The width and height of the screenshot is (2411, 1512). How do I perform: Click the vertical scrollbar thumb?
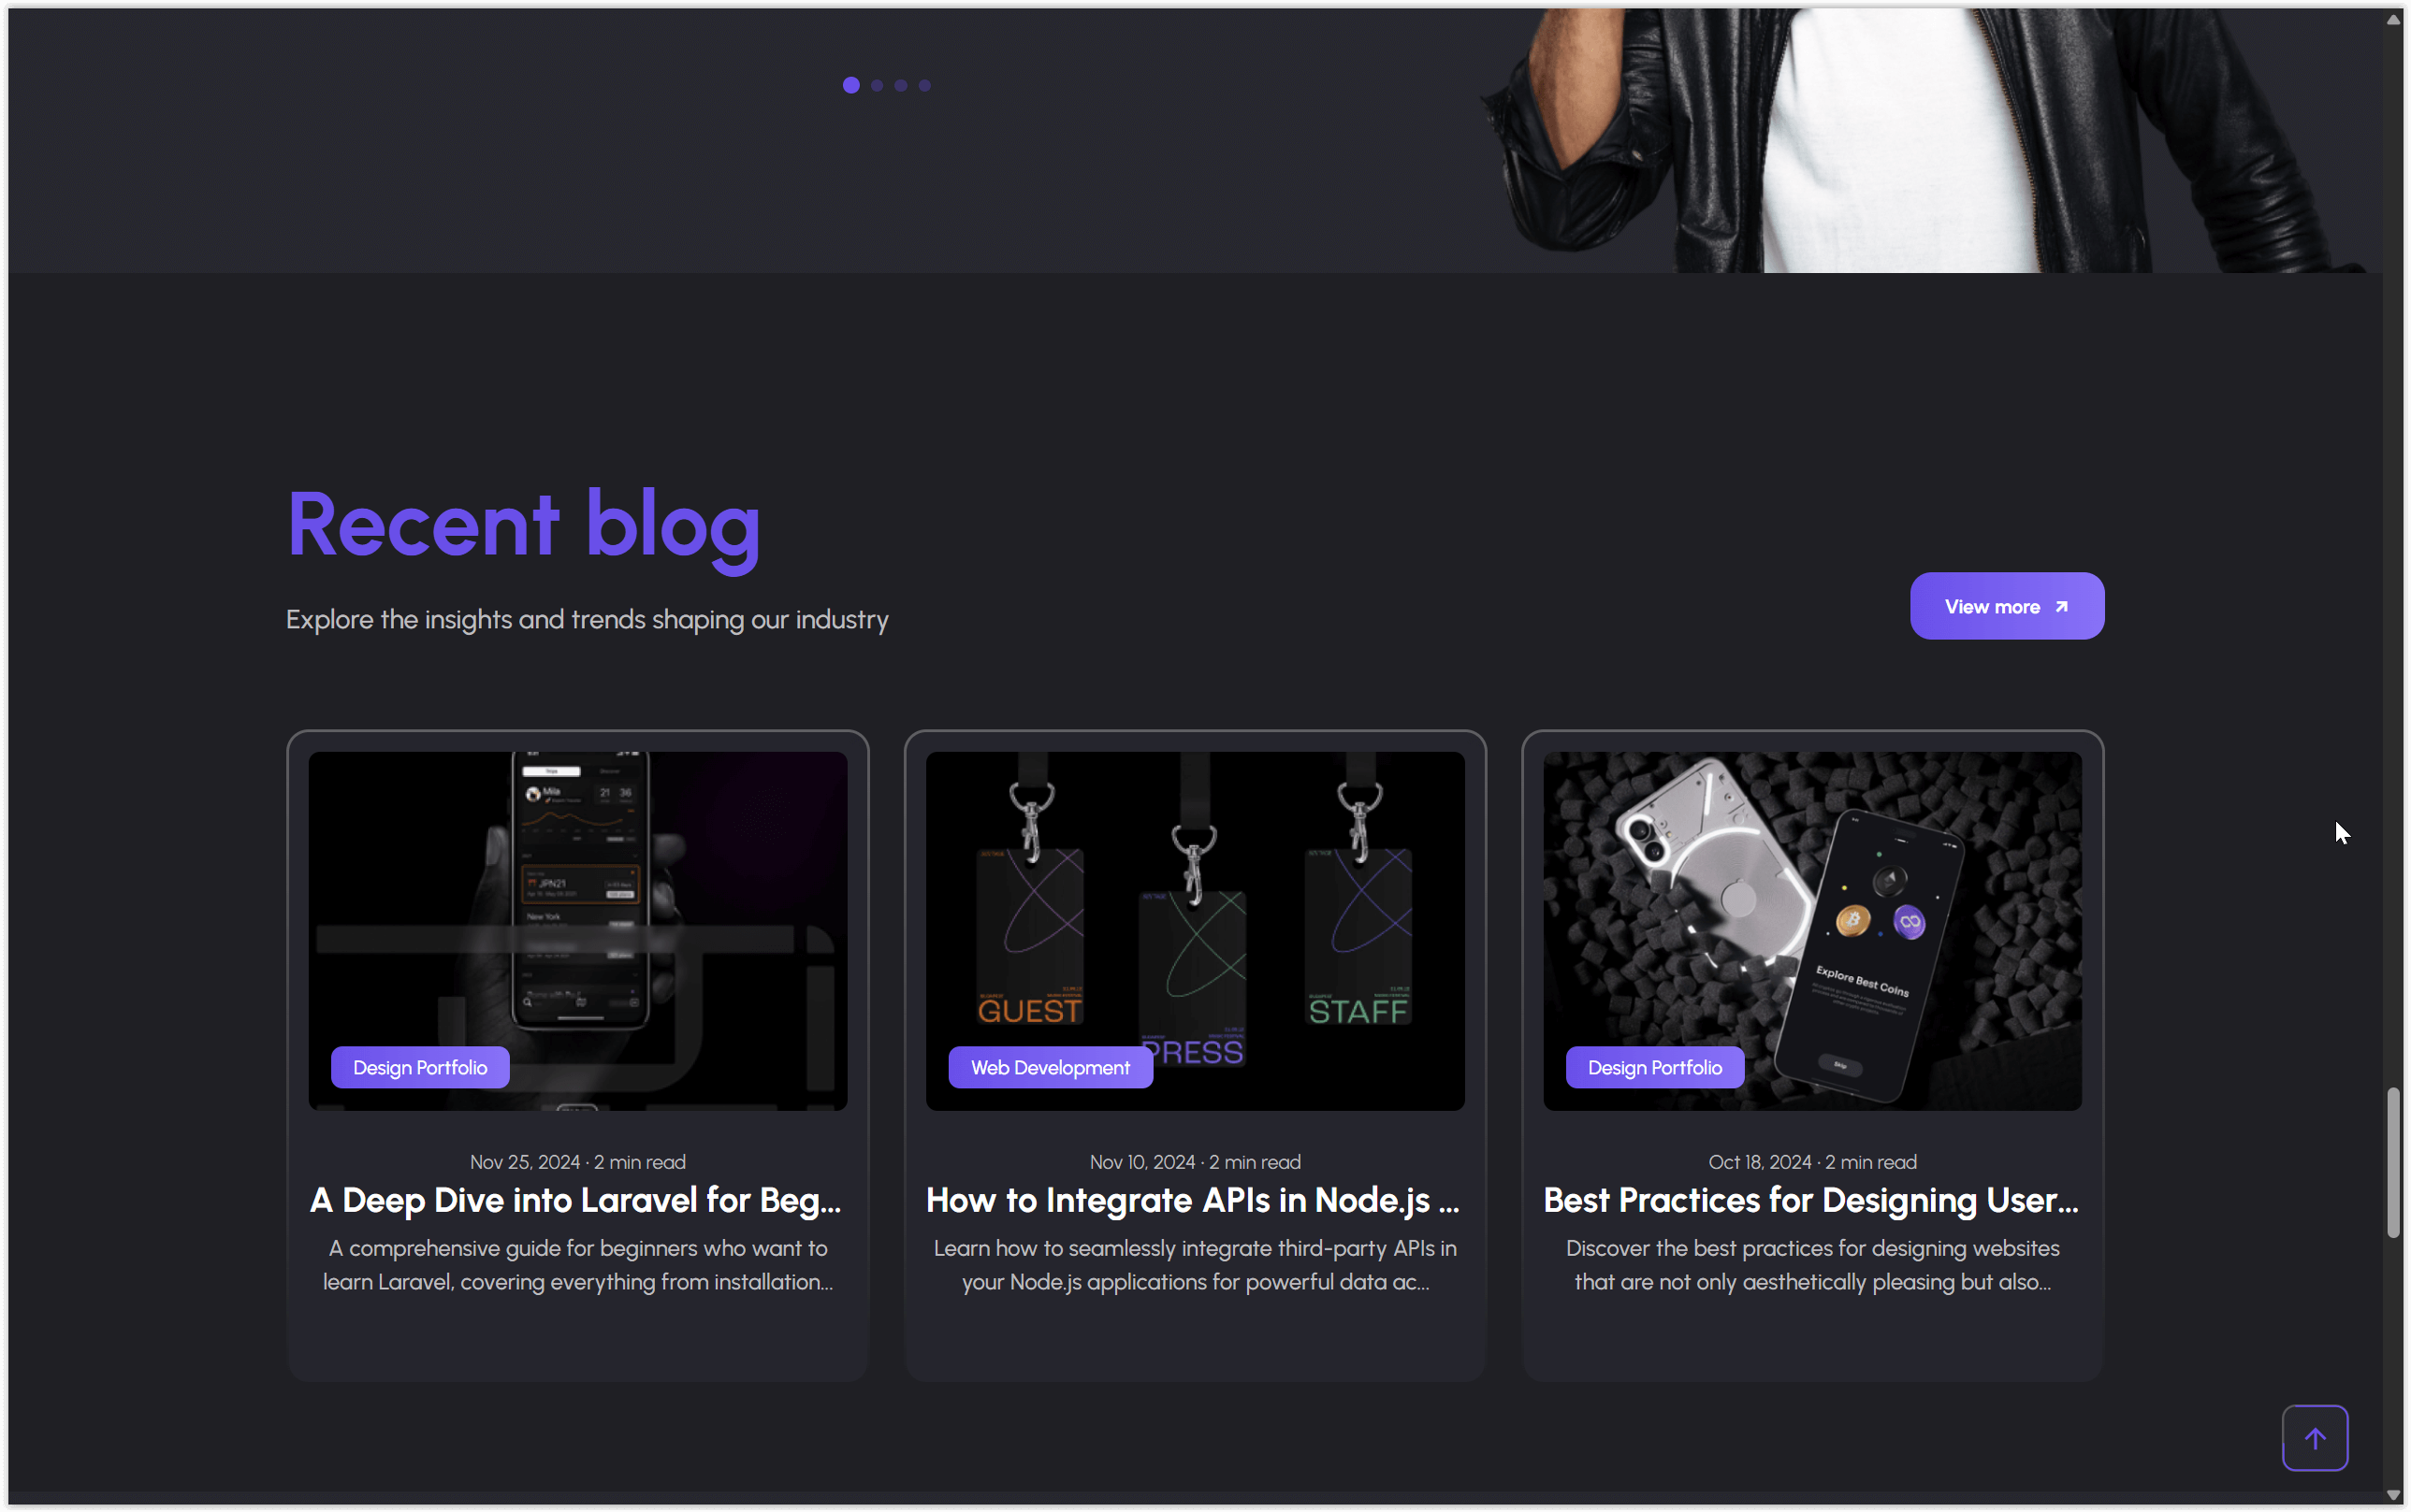(x=2392, y=1160)
